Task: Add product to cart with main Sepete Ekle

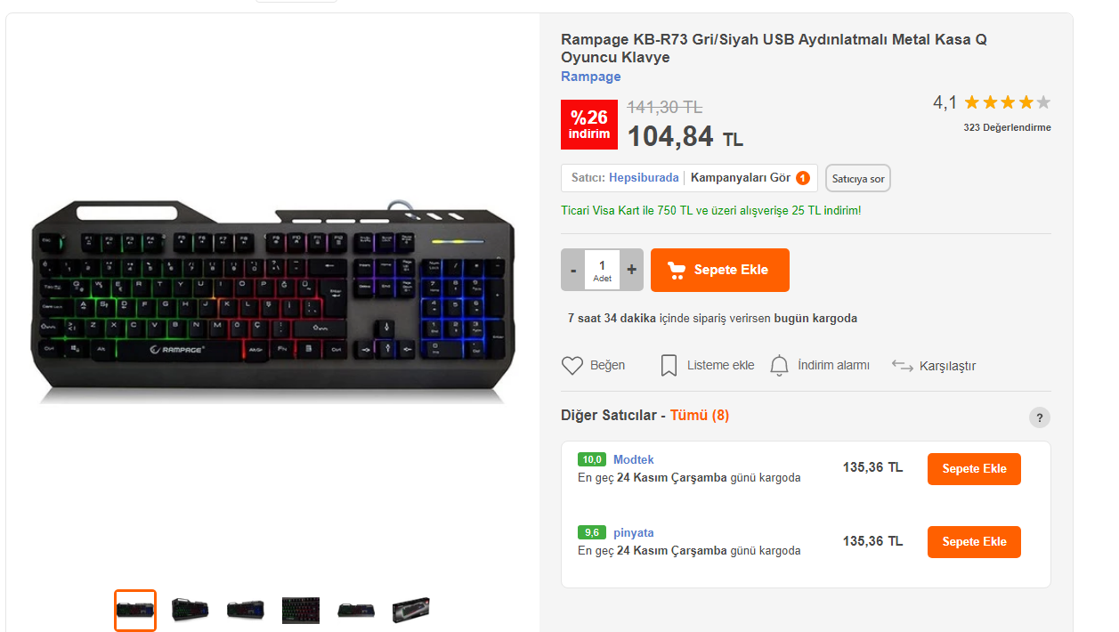Action: 720,270
